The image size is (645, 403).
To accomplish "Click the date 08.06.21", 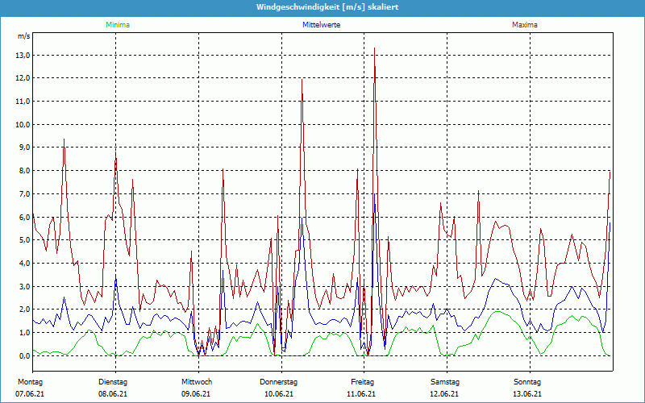I will click(x=113, y=394).
